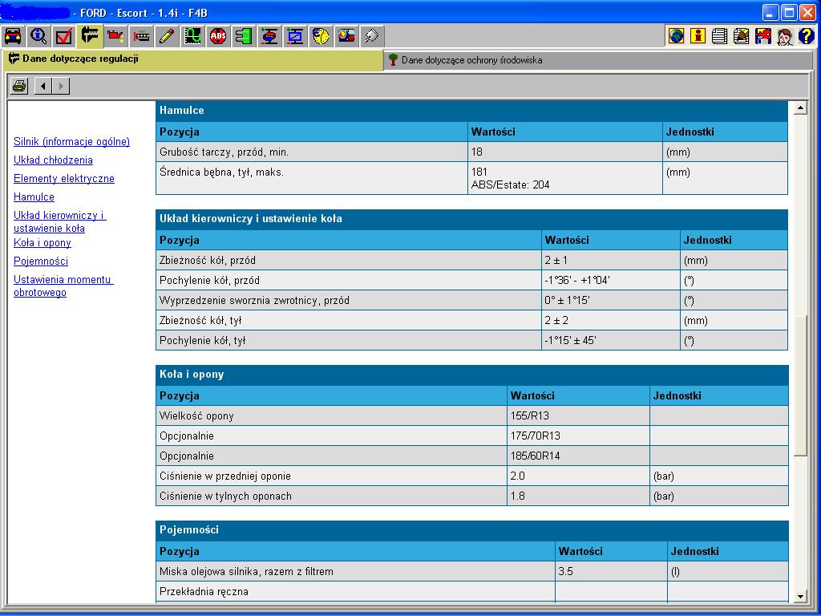Open the magnifier info search icon

pos(38,36)
